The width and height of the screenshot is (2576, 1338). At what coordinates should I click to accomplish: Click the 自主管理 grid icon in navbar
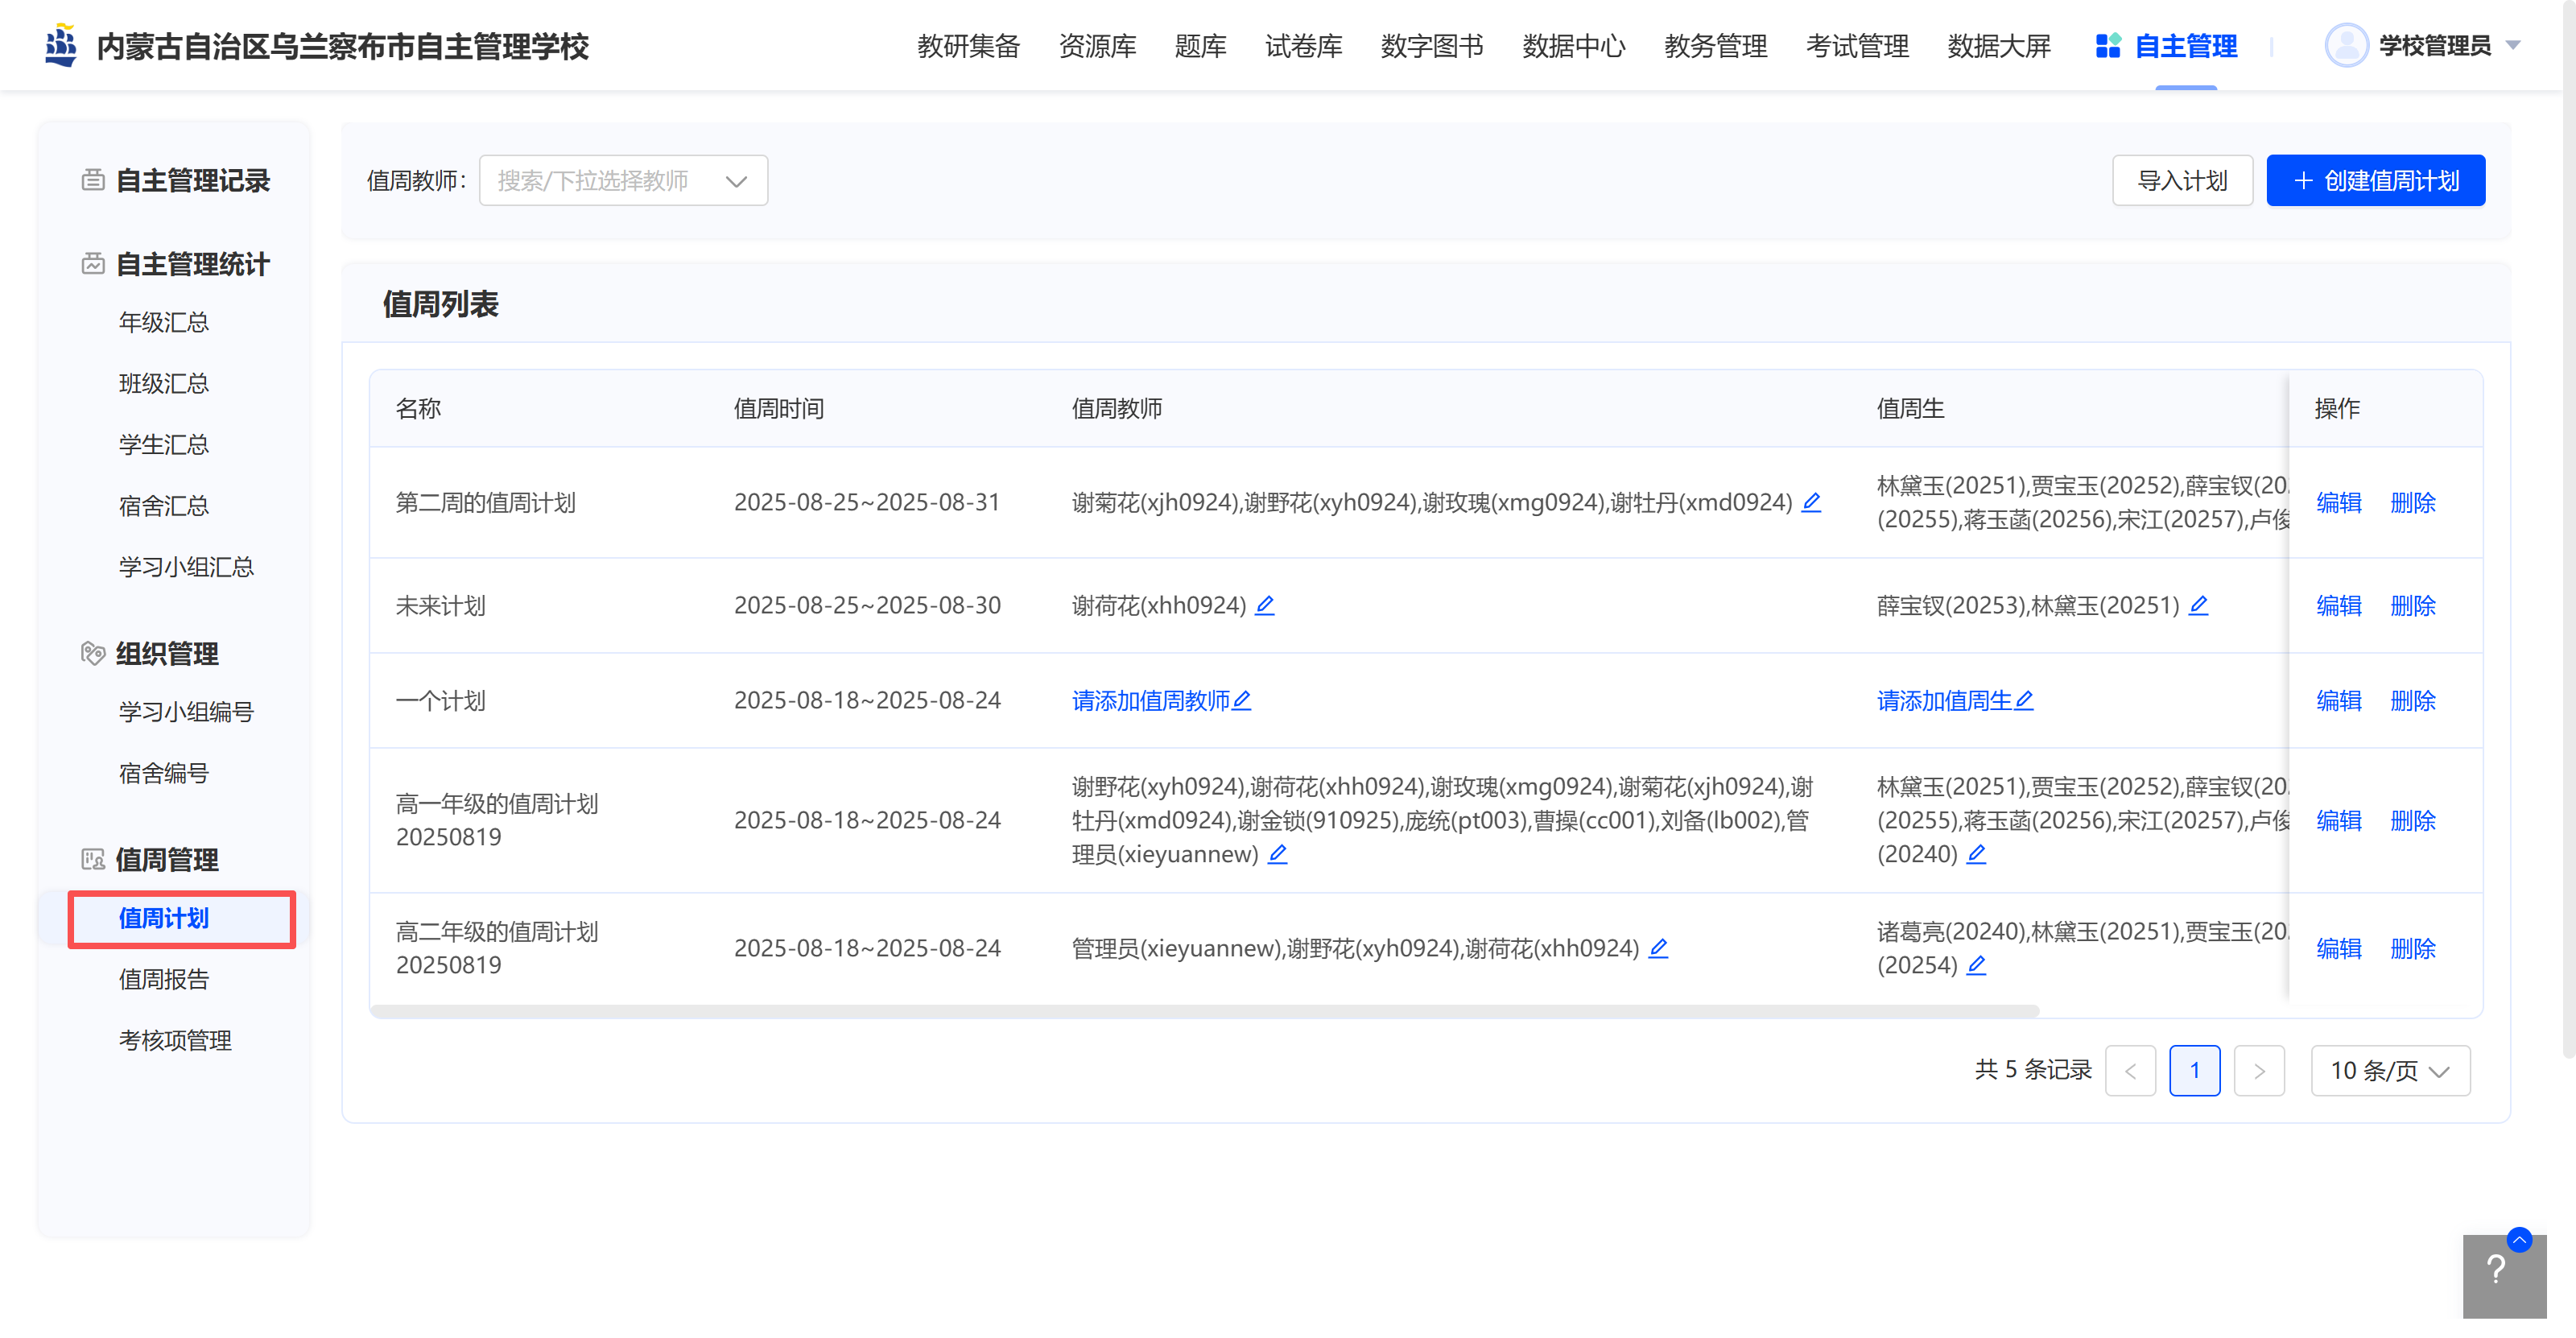coord(2108,46)
